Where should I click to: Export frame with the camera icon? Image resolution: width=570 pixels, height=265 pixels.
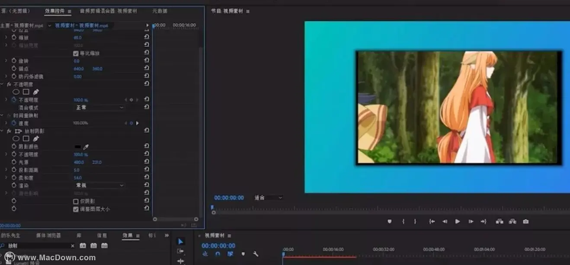pyautogui.click(x=525, y=221)
